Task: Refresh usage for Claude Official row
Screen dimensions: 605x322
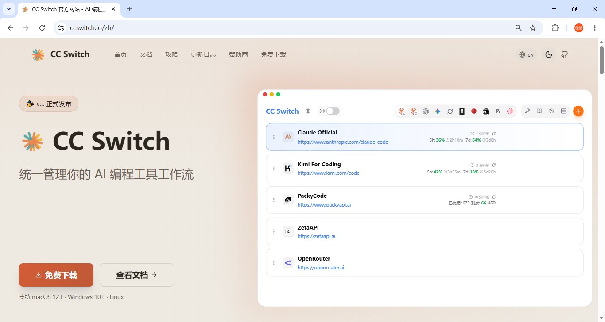Action: pos(494,134)
